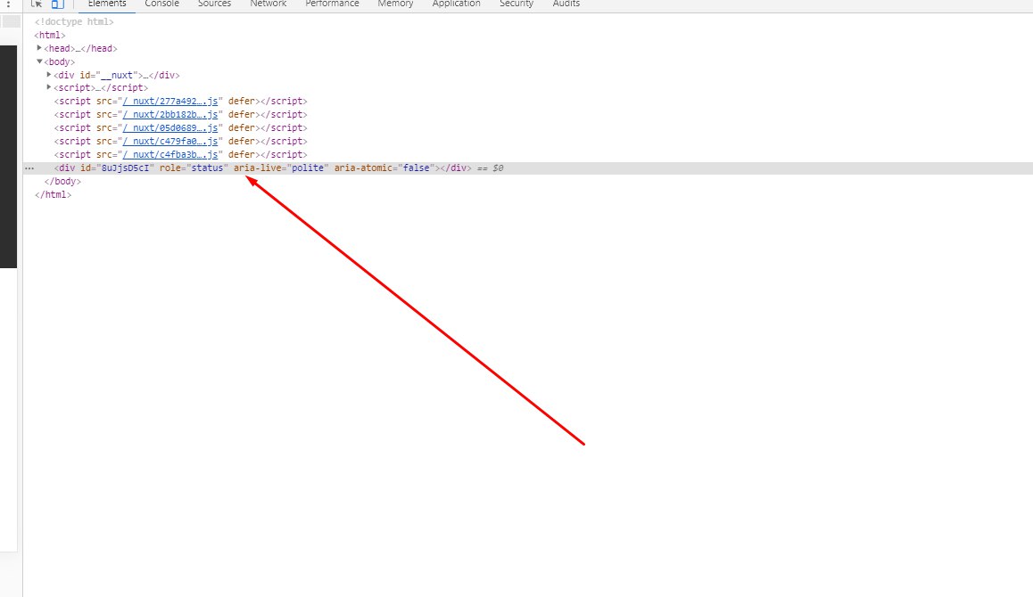The width and height of the screenshot is (1033, 597).
Task: Expand the __nuxt div node
Action: [49, 74]
